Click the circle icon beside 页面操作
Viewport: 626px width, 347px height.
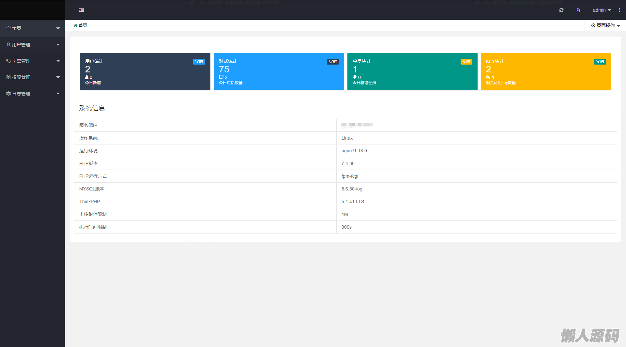(x=593, y=25)
